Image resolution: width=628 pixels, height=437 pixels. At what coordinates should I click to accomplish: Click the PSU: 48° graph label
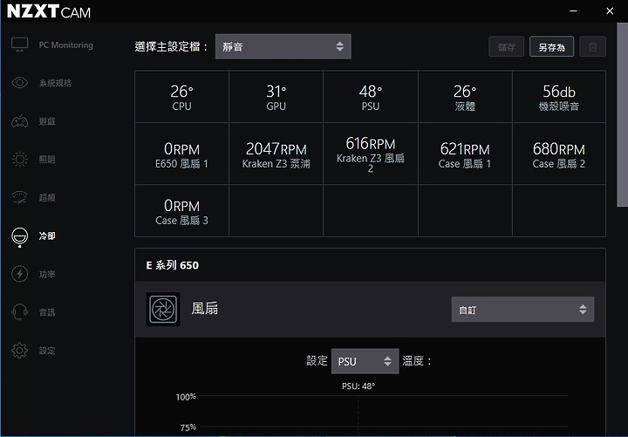click(x=358, y=386)
